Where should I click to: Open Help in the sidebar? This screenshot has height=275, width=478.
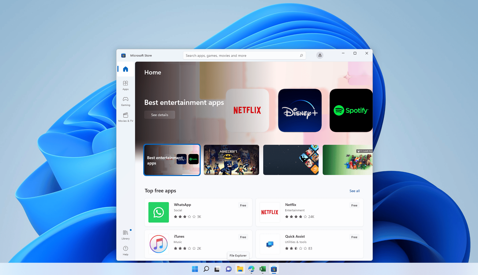pos(125,250)
